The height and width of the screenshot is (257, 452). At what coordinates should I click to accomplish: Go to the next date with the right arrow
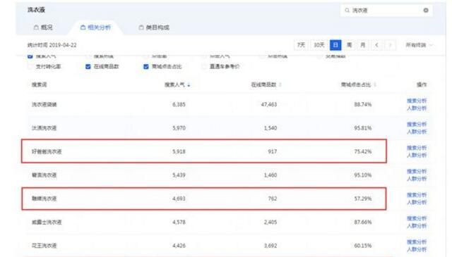pyautogui.click(x=391, y=45)
